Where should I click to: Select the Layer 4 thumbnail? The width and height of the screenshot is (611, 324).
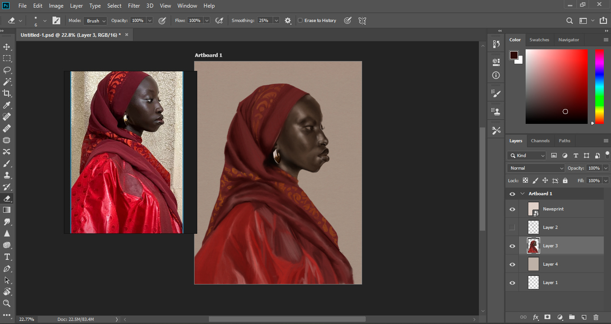(x=533, y=264)
